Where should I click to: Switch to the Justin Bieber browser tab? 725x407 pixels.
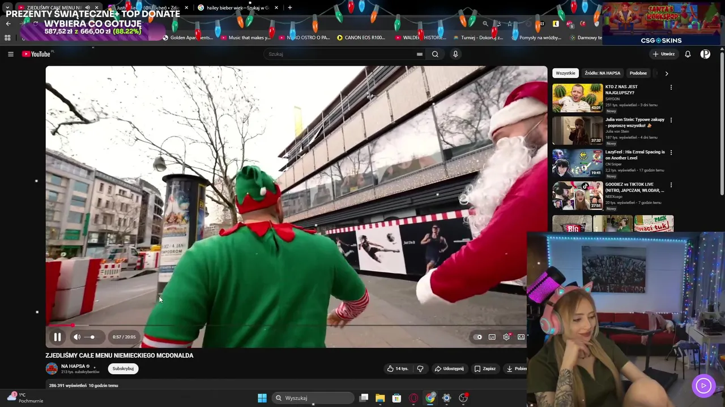click(147, 8)
